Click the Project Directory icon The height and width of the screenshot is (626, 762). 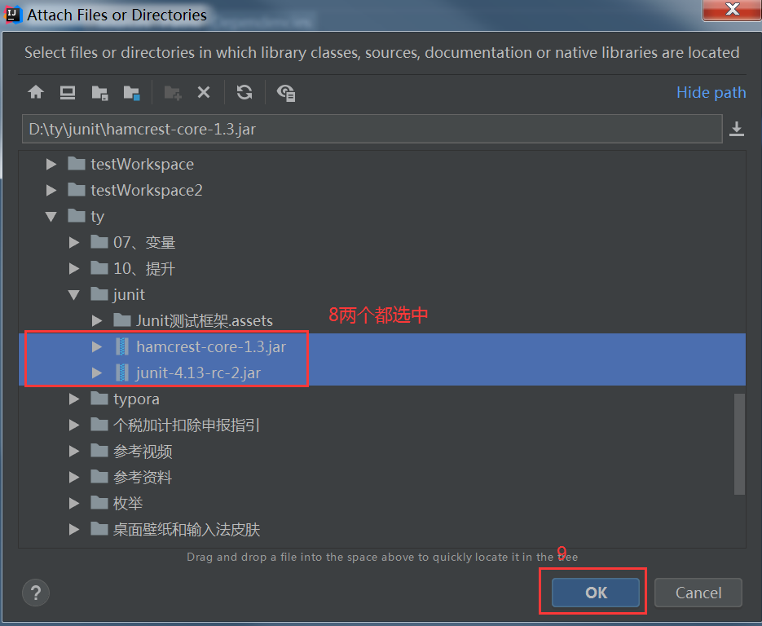coord(99,92)
